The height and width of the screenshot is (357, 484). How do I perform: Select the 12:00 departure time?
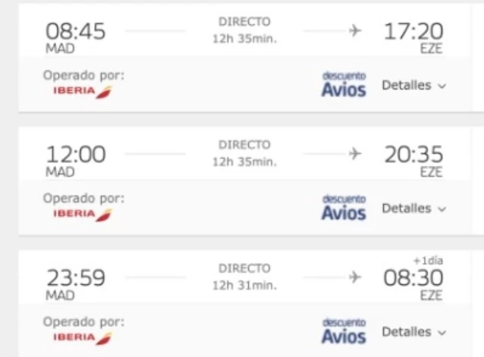pyautogui.click(x=76, y=155)
